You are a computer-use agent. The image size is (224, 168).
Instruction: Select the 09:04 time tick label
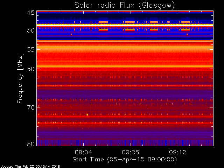pos(83,152)
